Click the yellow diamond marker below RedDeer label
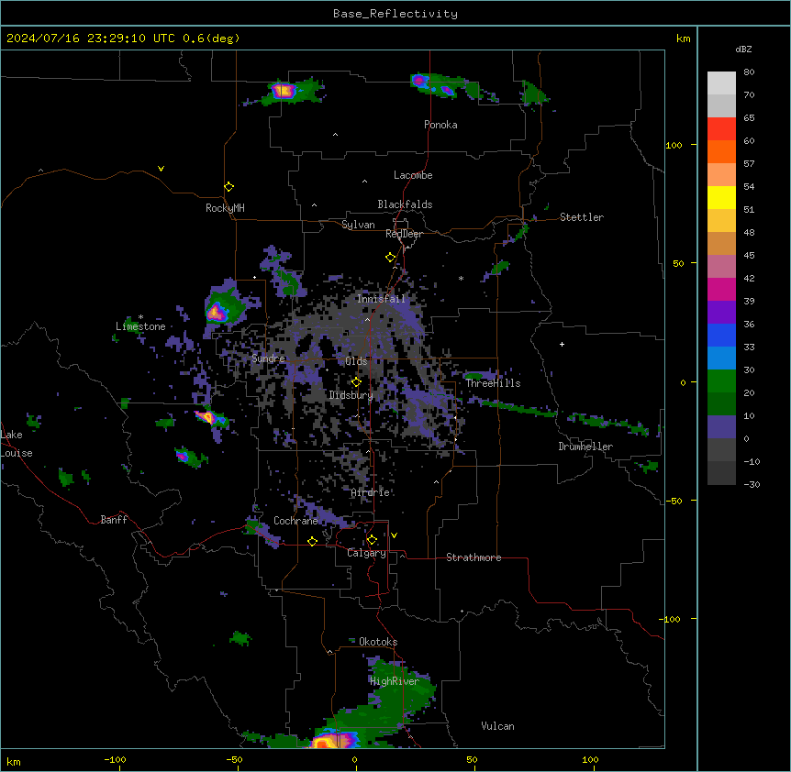 click(390, 258)
